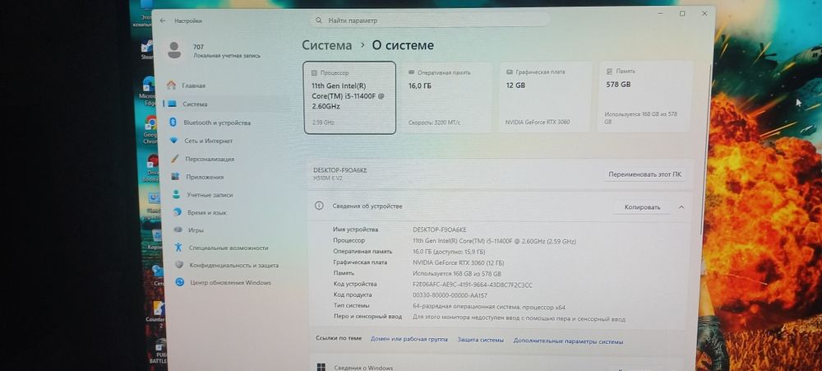822x371 pixels.
Task: Click the Windows Update icon in the sidebar
Action: coord(180,282)
